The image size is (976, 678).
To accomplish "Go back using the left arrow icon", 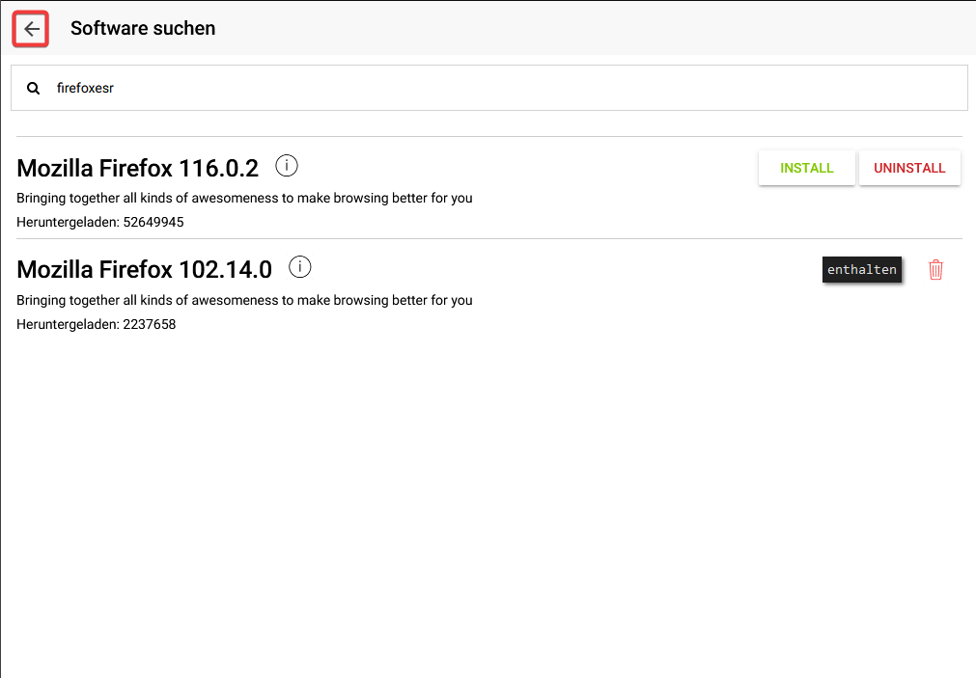I will click(x=31, y=29).
